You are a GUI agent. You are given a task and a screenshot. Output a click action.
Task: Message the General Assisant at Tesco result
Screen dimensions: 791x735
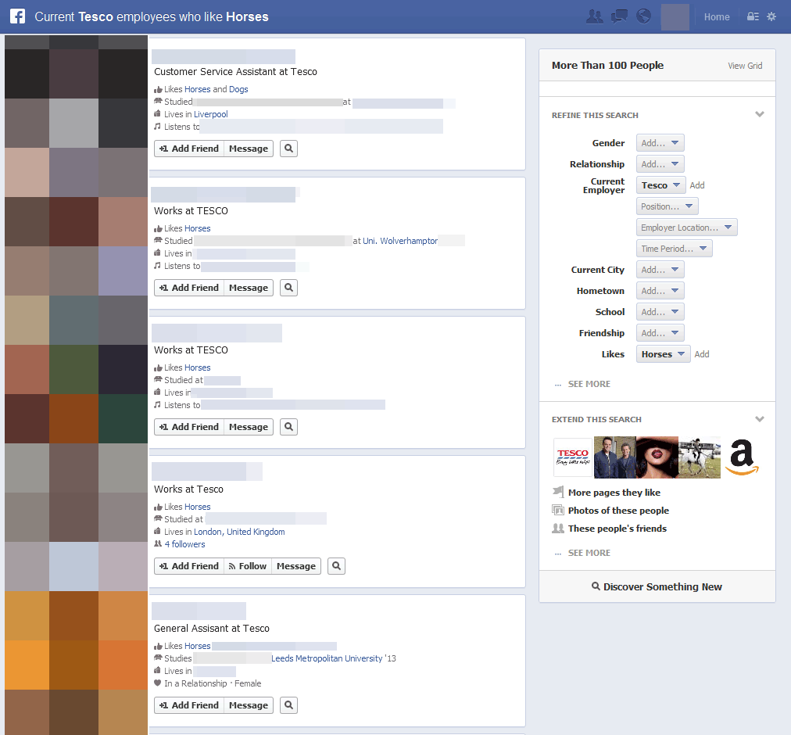point(249,705)
